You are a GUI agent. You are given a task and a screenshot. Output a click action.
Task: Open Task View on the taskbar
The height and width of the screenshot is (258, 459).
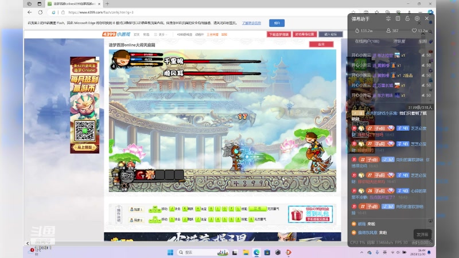point(235,252)
